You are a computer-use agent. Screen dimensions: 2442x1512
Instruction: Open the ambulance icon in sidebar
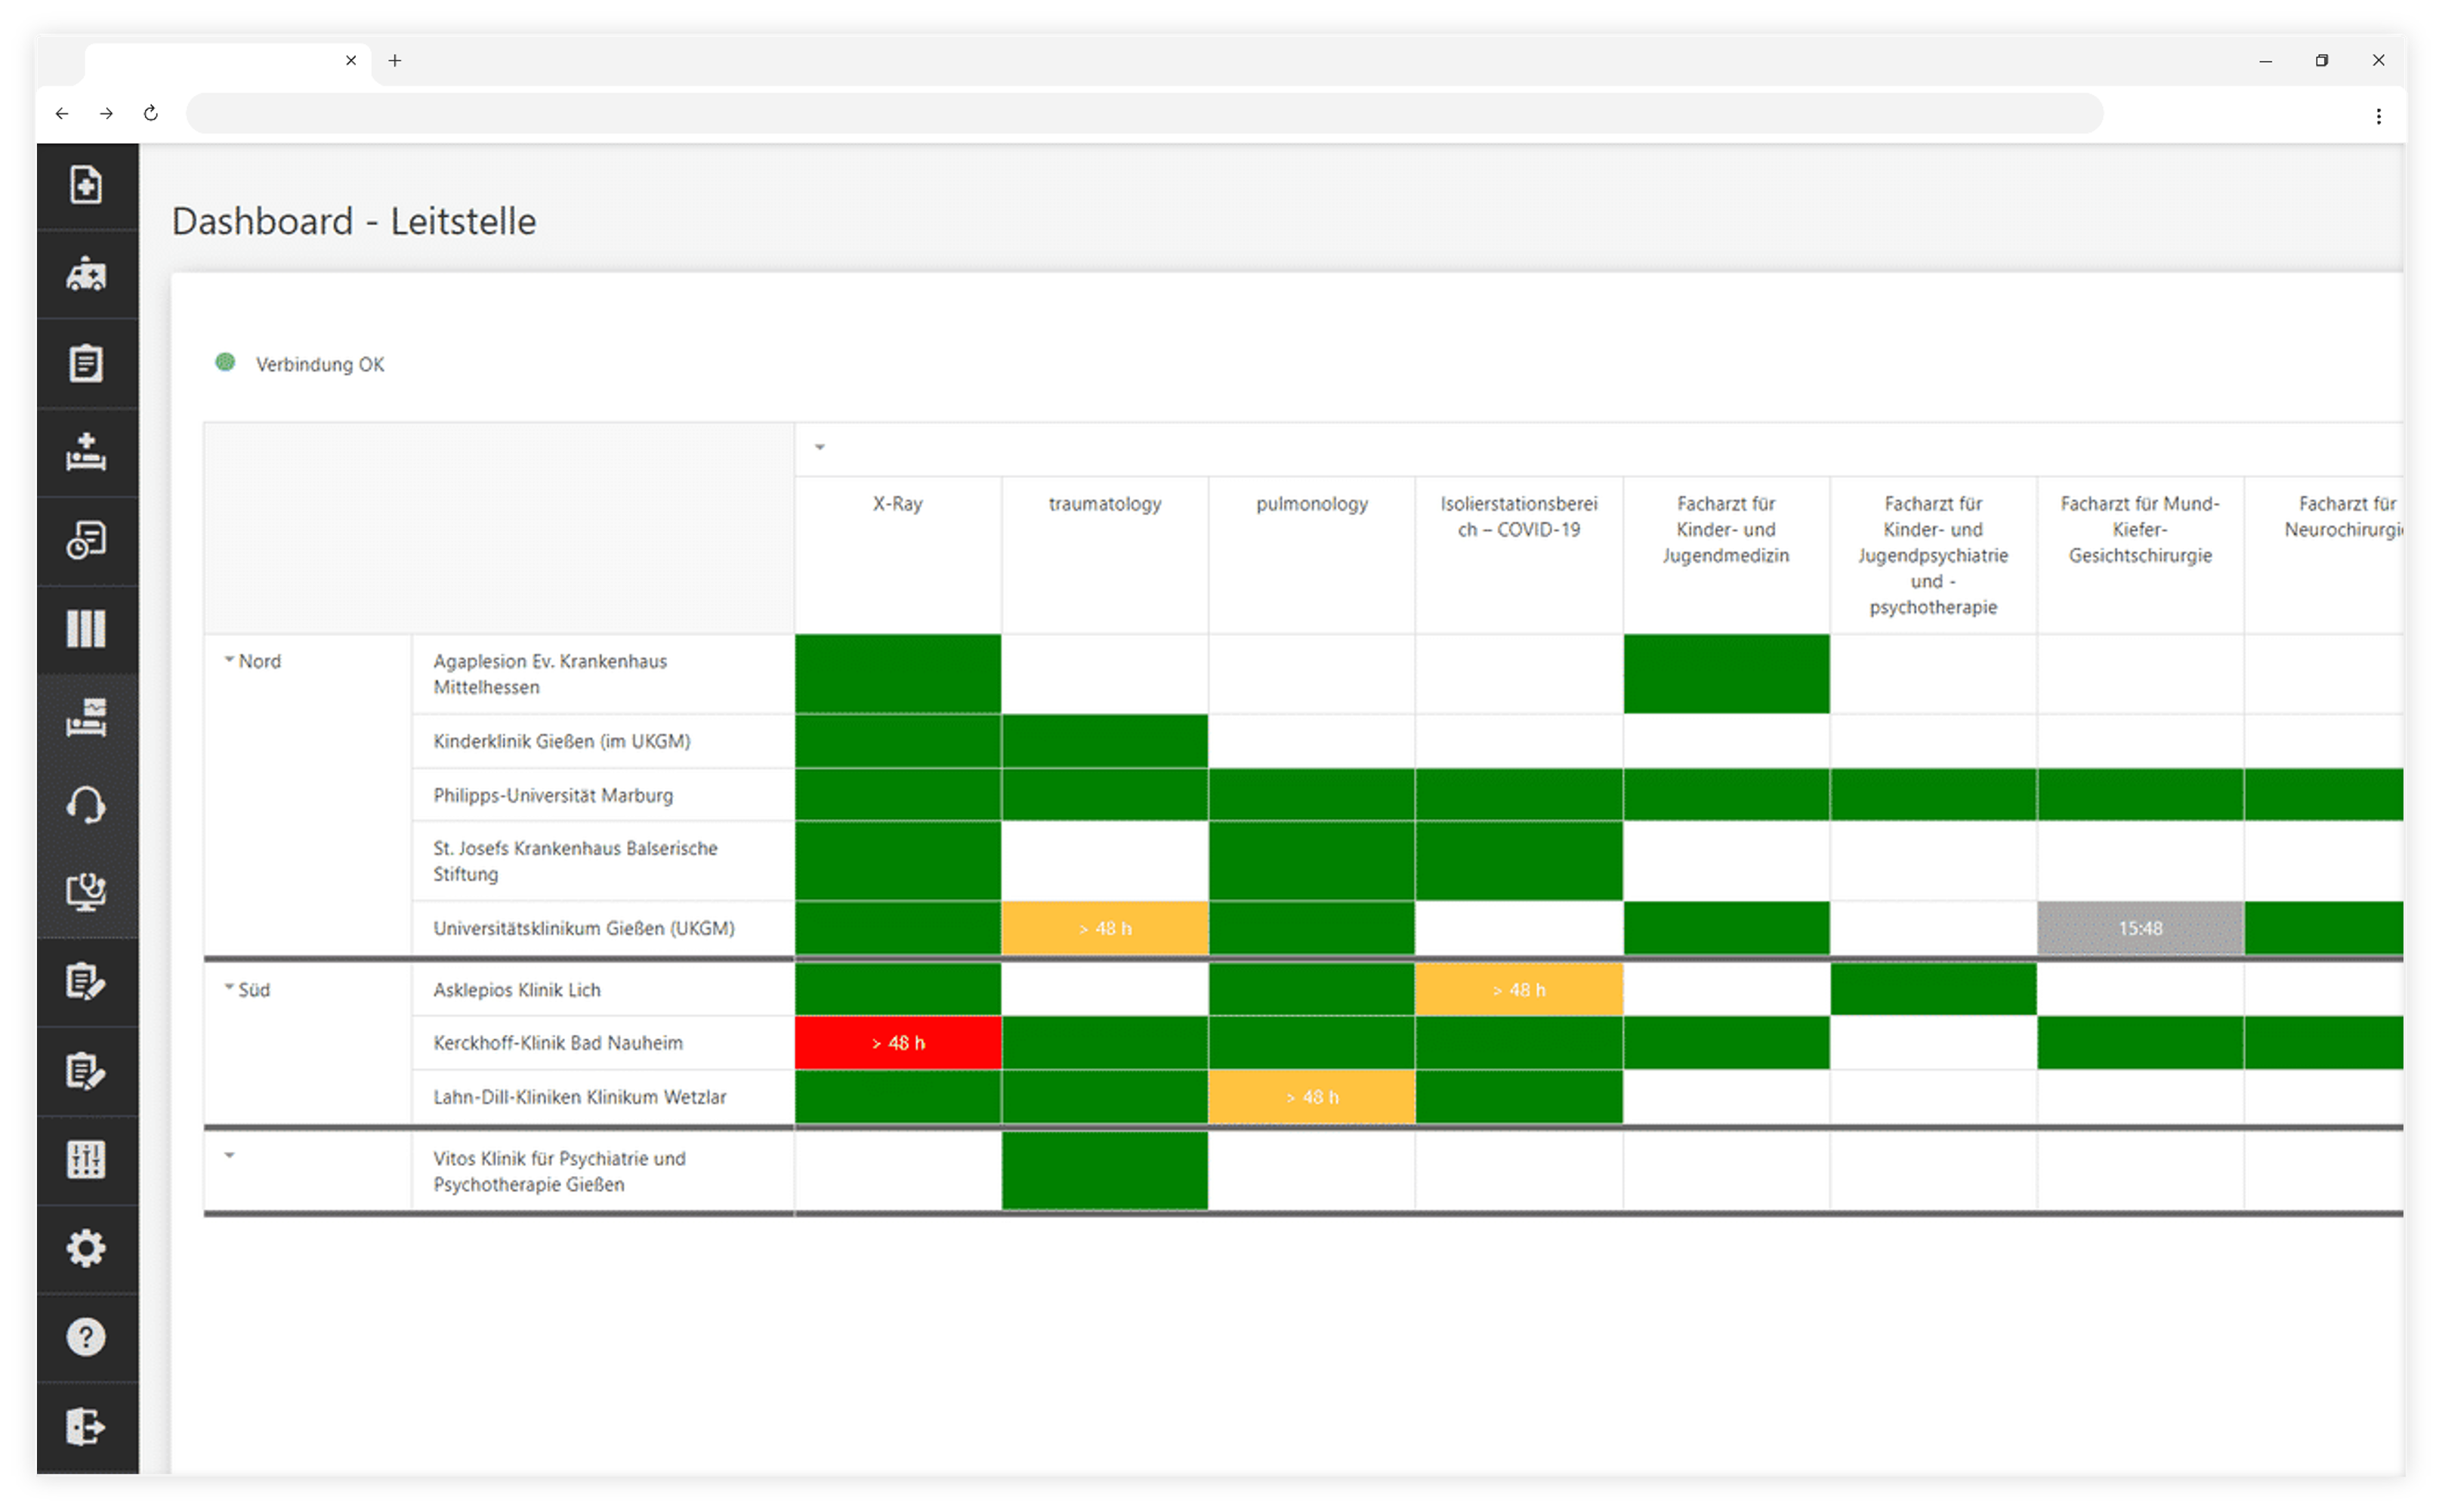click(86, 274)
